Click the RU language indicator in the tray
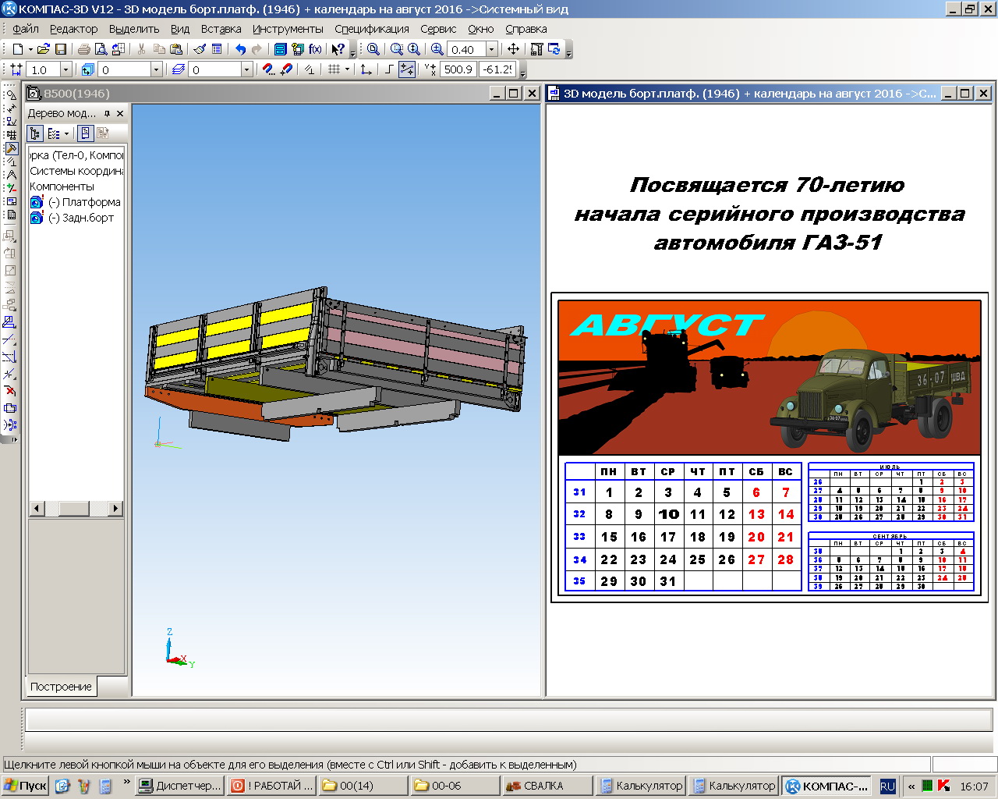This screenshot has width=998, height=799. [x=887, y=787]
